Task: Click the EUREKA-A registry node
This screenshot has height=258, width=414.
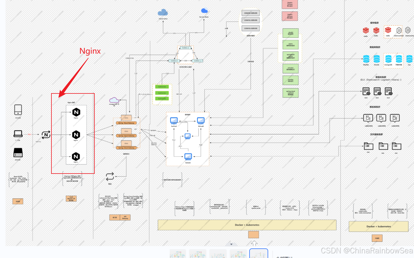Action: (185, 48)
